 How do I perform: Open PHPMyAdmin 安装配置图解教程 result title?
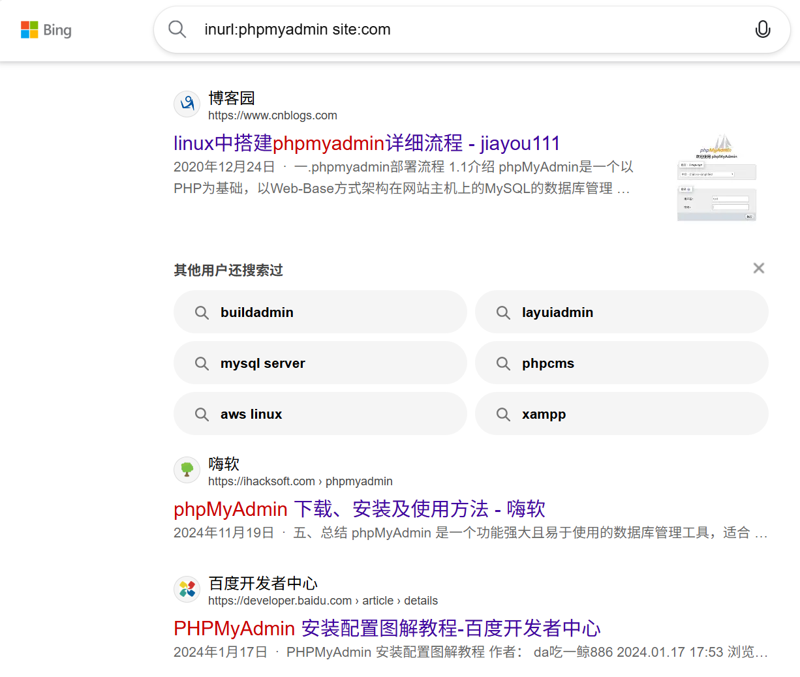[x=387, y=628]
